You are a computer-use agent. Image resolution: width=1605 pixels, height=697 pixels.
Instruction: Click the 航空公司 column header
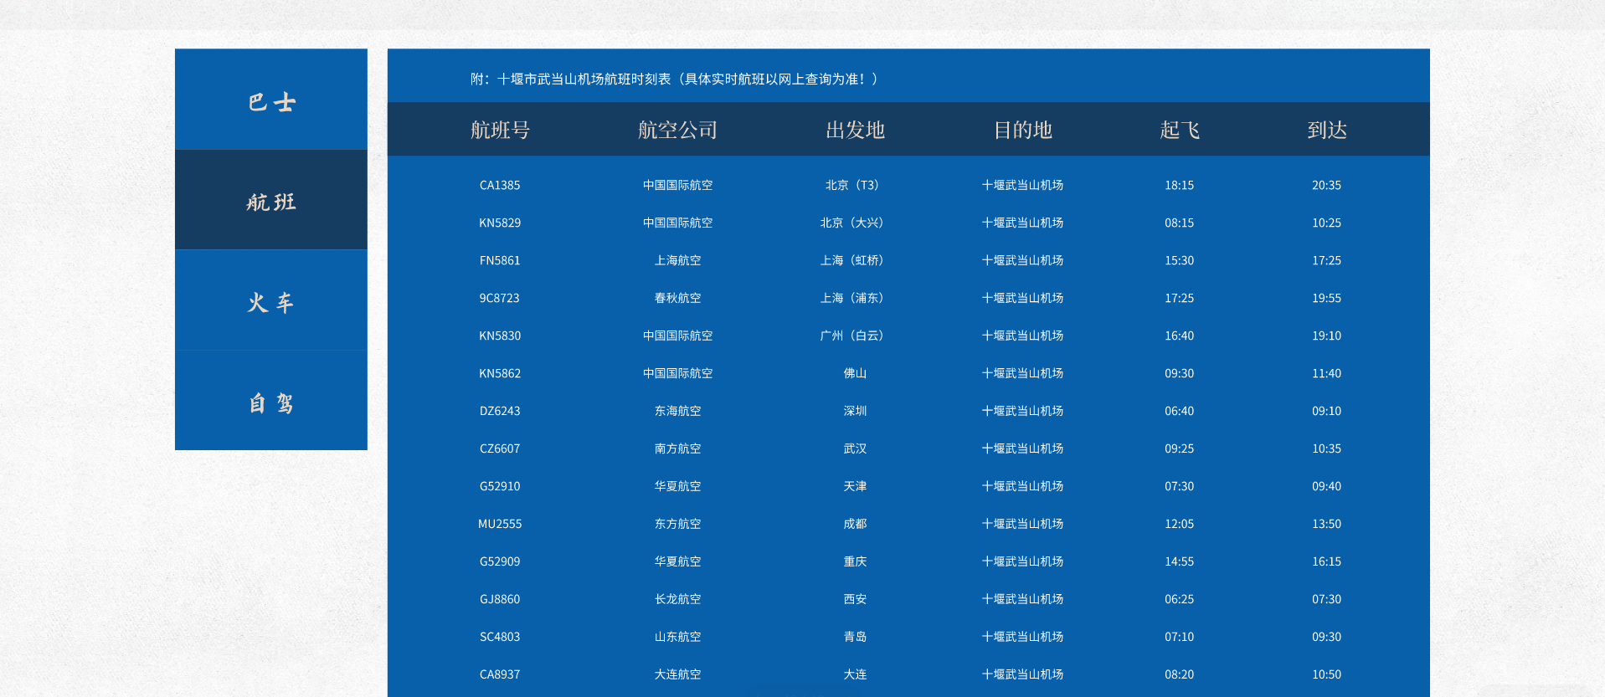pyautogui.click(x=677, y=130)
